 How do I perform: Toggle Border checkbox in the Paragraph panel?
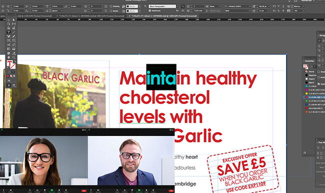319,77
